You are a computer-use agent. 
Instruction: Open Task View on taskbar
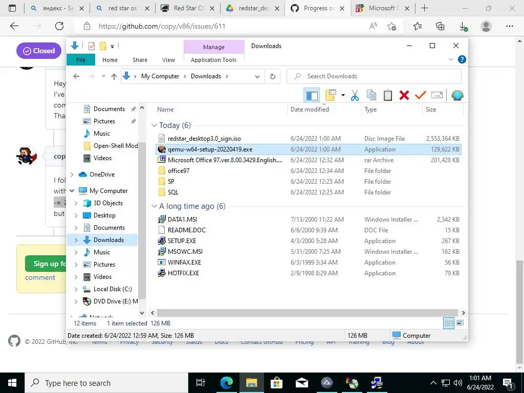(x=201, y=383)
